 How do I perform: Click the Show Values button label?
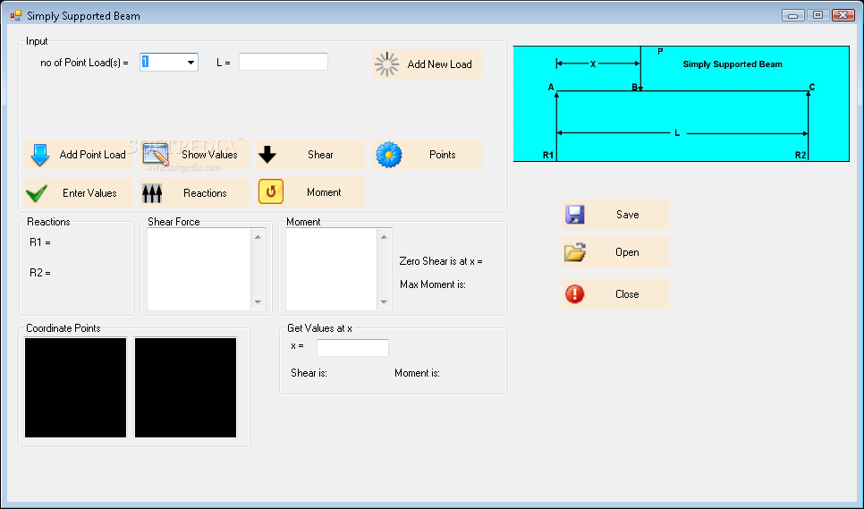209,155
